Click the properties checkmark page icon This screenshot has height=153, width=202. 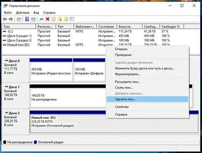point(54,19)
